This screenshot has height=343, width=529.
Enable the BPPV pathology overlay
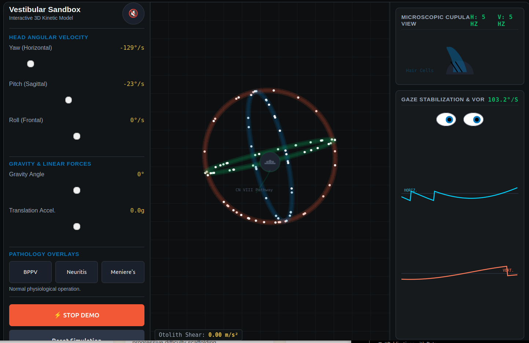click(30, 272)
